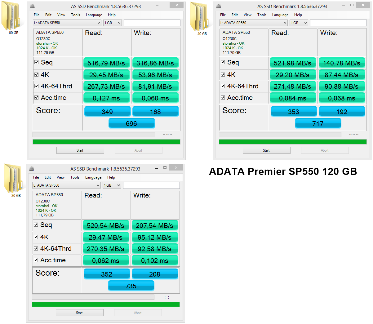373x324 pixels.
Task: Click empty text field in window scoring 735
Action: (x=151, y=185)
